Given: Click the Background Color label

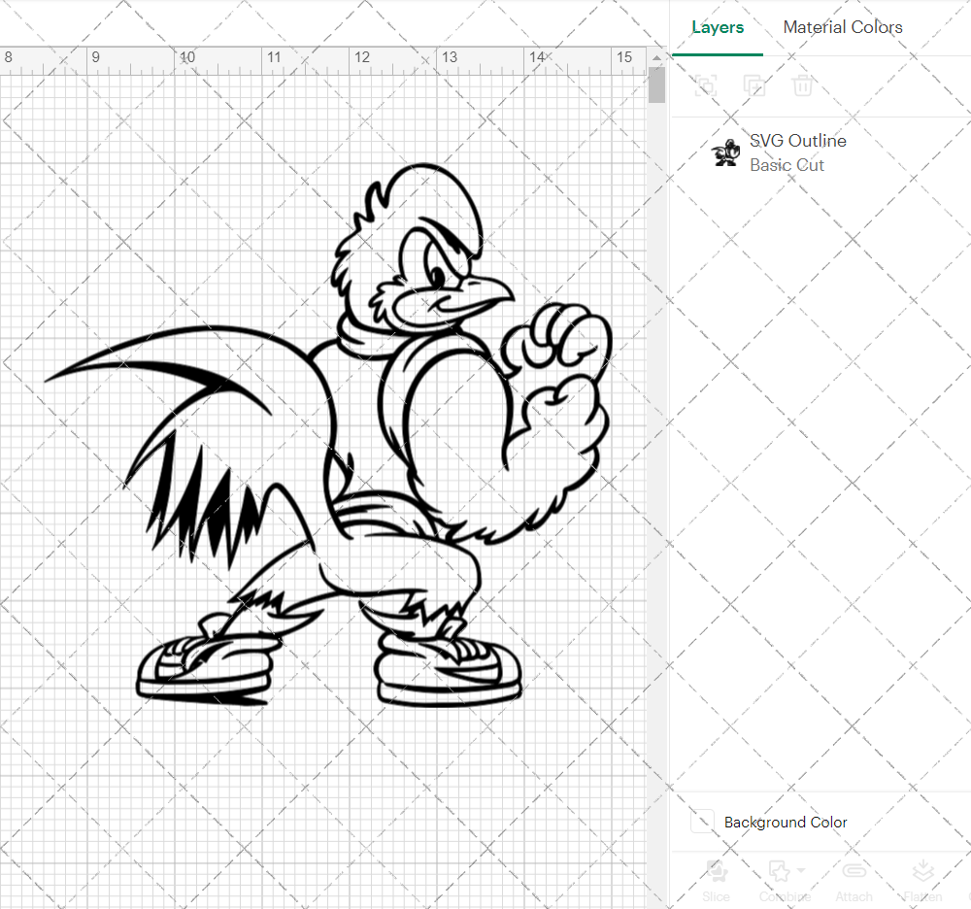Looking at the screenshot, I should (786, 822).
